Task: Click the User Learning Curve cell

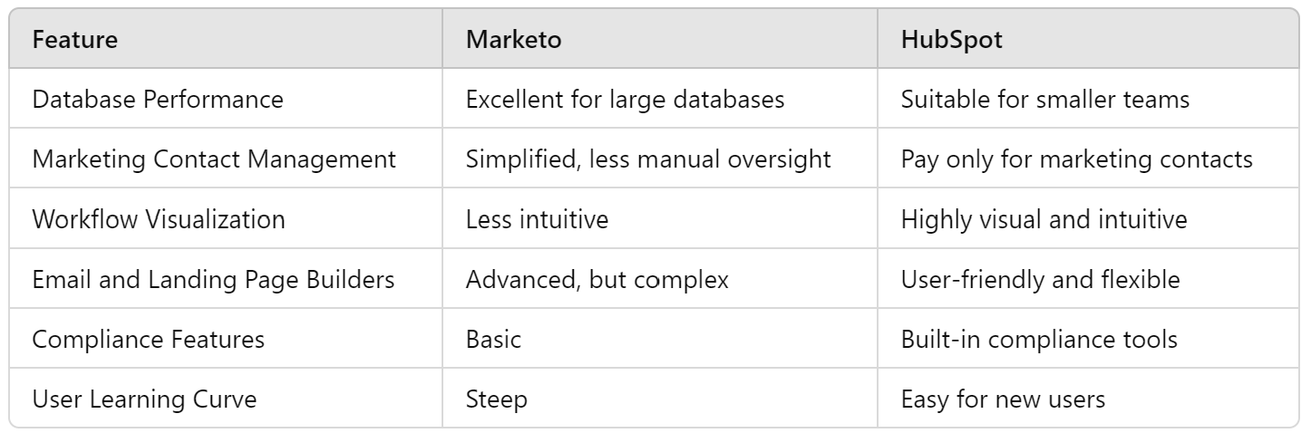Action: 144,399
